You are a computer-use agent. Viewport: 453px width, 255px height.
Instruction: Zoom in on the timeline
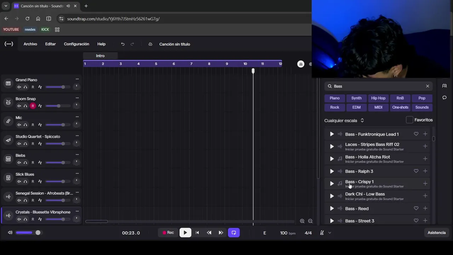click(302, 221)
